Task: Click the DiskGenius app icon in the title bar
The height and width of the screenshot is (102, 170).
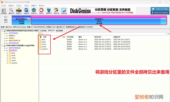Action: (x=2, y=2)
